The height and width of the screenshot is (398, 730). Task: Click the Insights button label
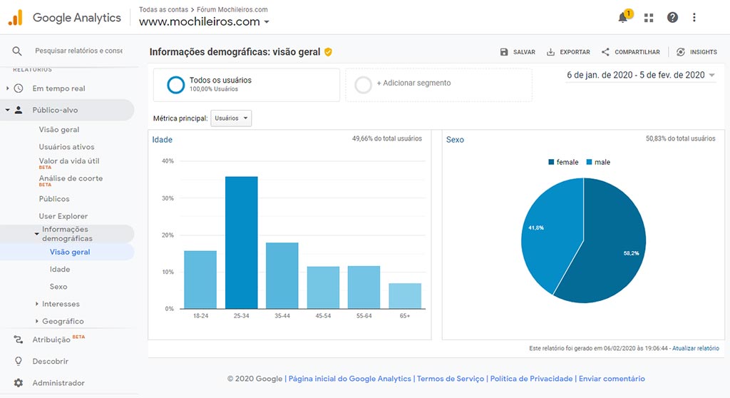(x=704, y=52)
